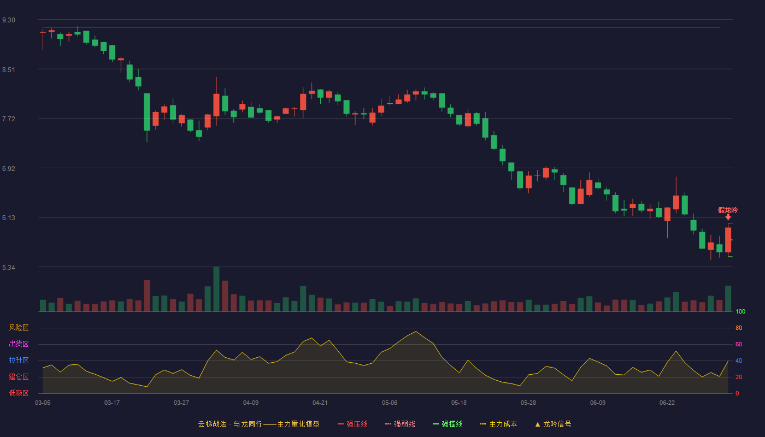Click the 7.72 price axis label
Screen dimensions: 765x437
tap(9, 119)
